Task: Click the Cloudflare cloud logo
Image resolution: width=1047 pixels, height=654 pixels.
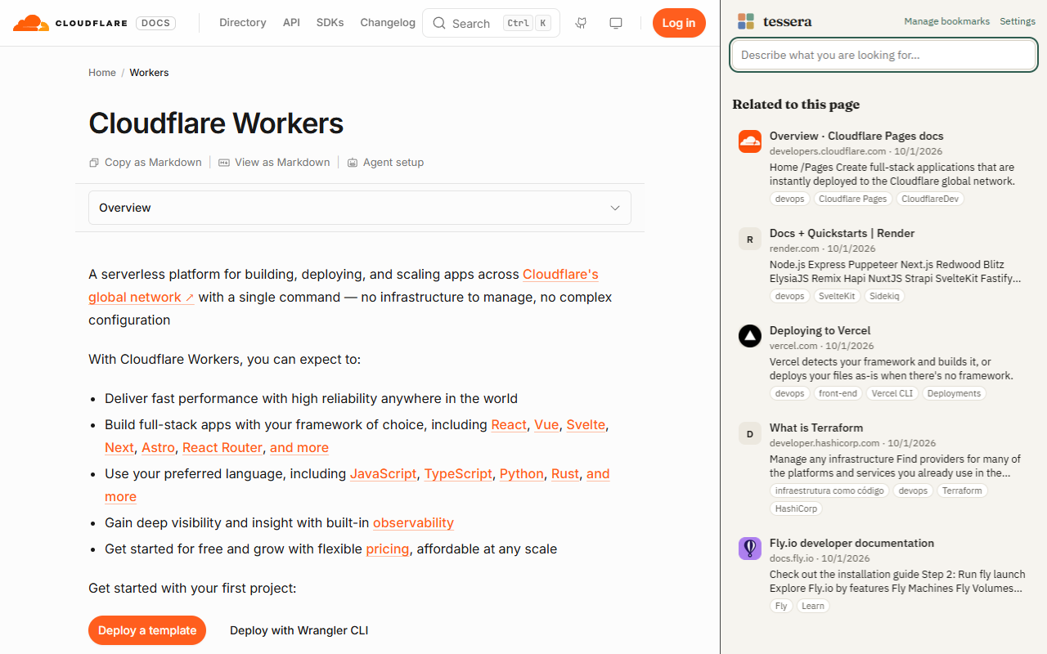Action: pyautogui.click(x=30, y=23)
